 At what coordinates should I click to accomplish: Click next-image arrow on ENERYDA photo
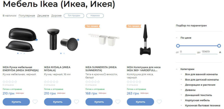36,40
